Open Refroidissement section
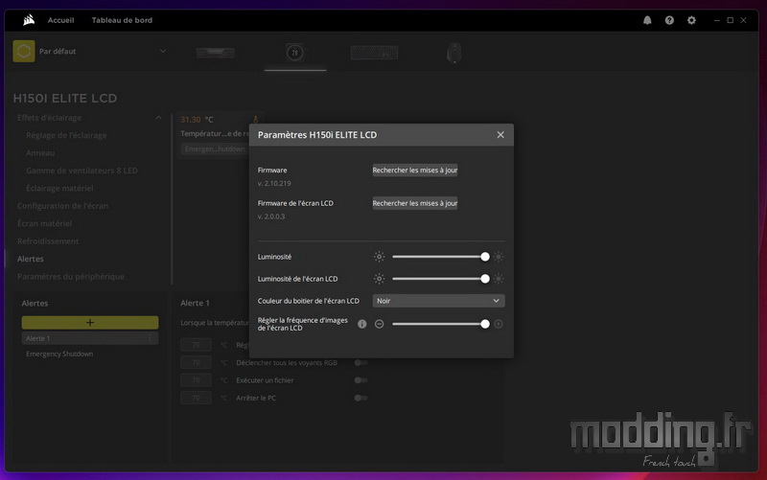 tap(48, 241)
